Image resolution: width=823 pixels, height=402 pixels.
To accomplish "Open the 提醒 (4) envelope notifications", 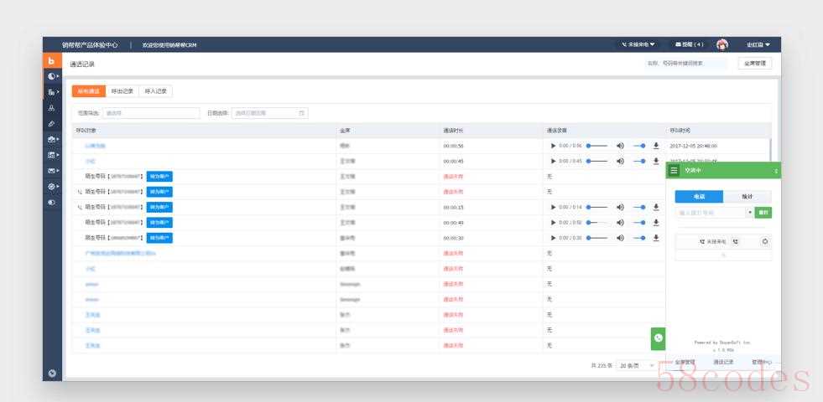I will coord(689,44).
